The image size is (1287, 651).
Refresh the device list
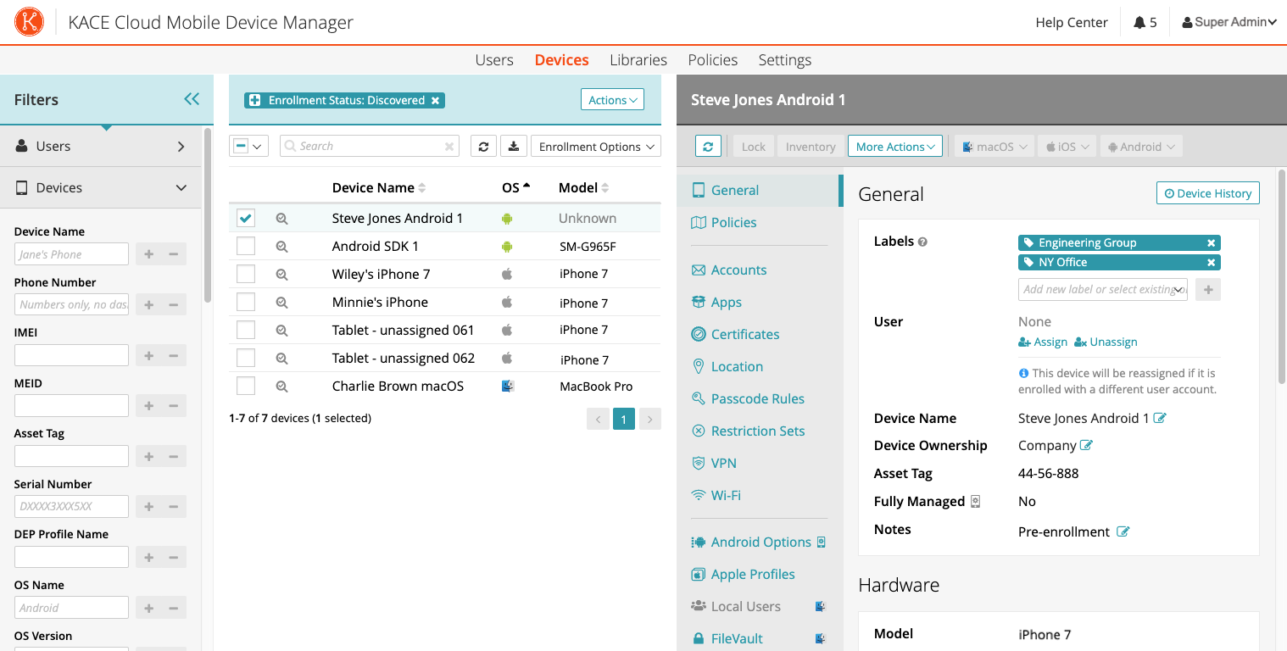(x=483, y=147)
